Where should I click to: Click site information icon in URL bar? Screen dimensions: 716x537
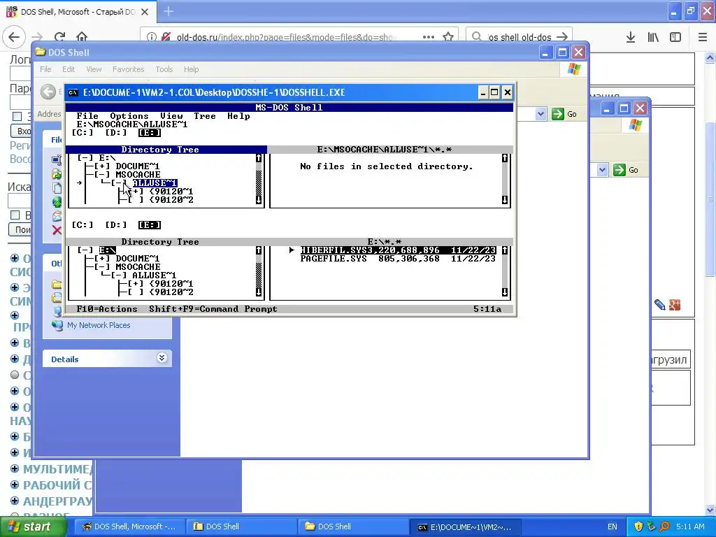pyautogui.click(x=151, y=37)
